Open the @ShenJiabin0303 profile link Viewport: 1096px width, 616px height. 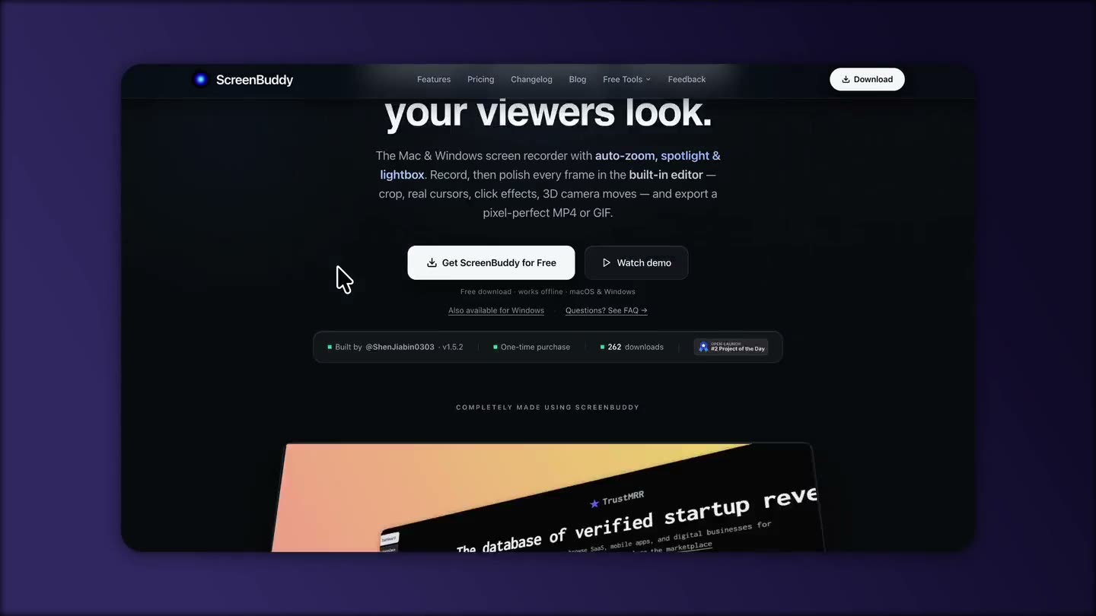pyautogui.click(x=400, y=347)
